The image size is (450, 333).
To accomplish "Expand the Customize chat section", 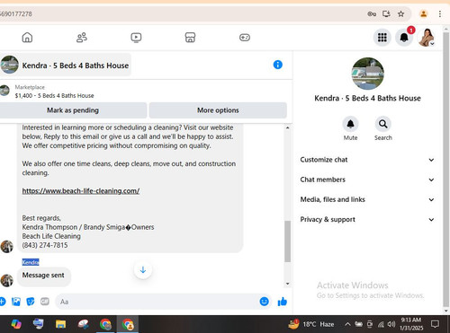I will pyautogui.click(x=367, y=160).
